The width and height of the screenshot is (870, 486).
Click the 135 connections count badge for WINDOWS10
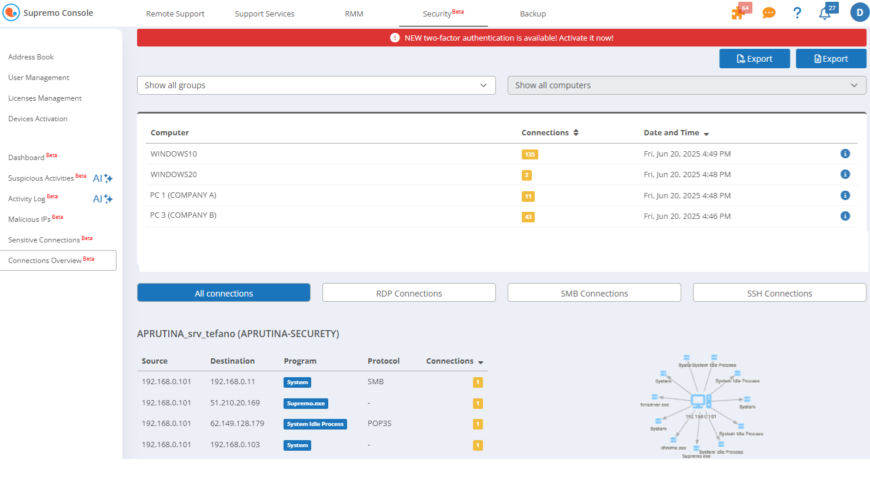click(x=529, y=154)
